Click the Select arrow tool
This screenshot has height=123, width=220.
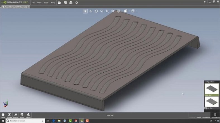(x=85, y=11)
